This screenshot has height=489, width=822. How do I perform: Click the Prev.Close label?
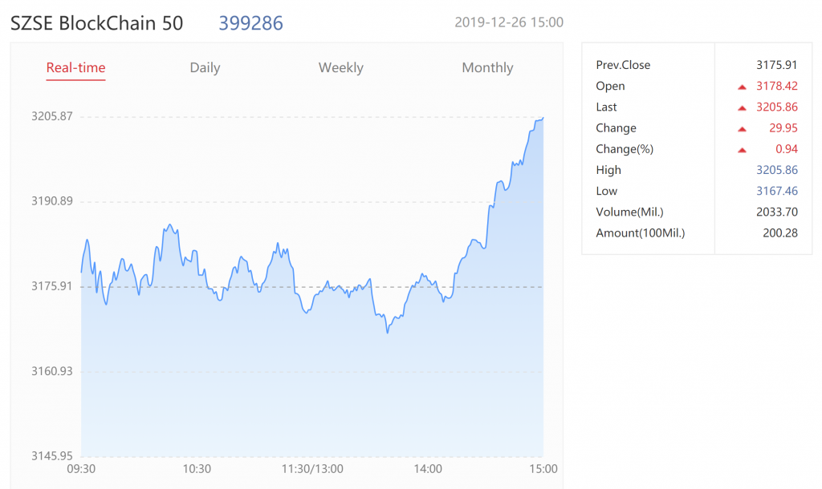623,65
